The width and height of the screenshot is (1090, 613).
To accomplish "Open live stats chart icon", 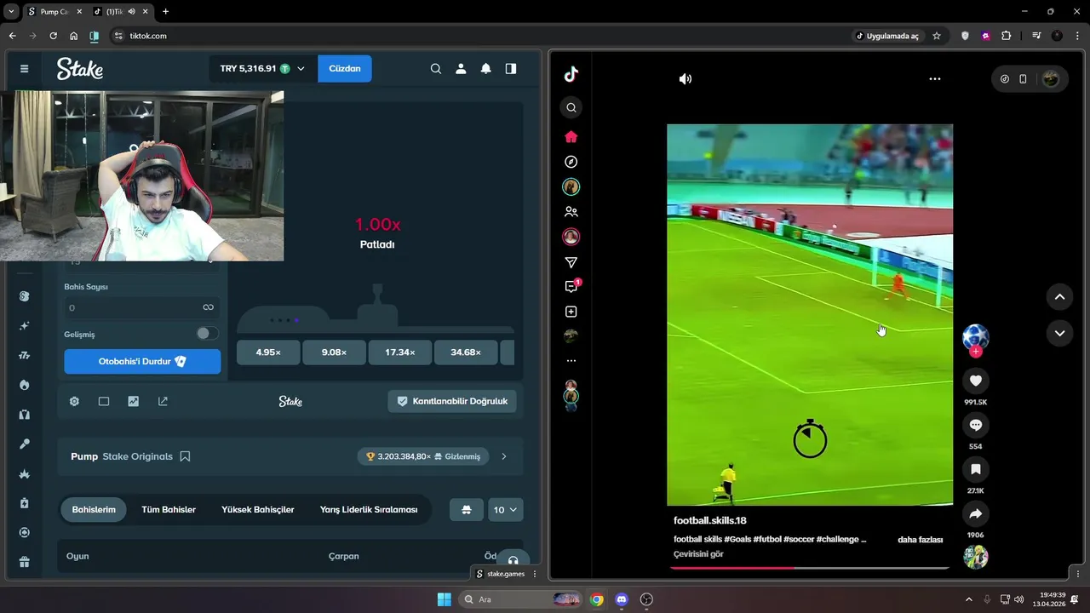I will click(x=133, y=401).
